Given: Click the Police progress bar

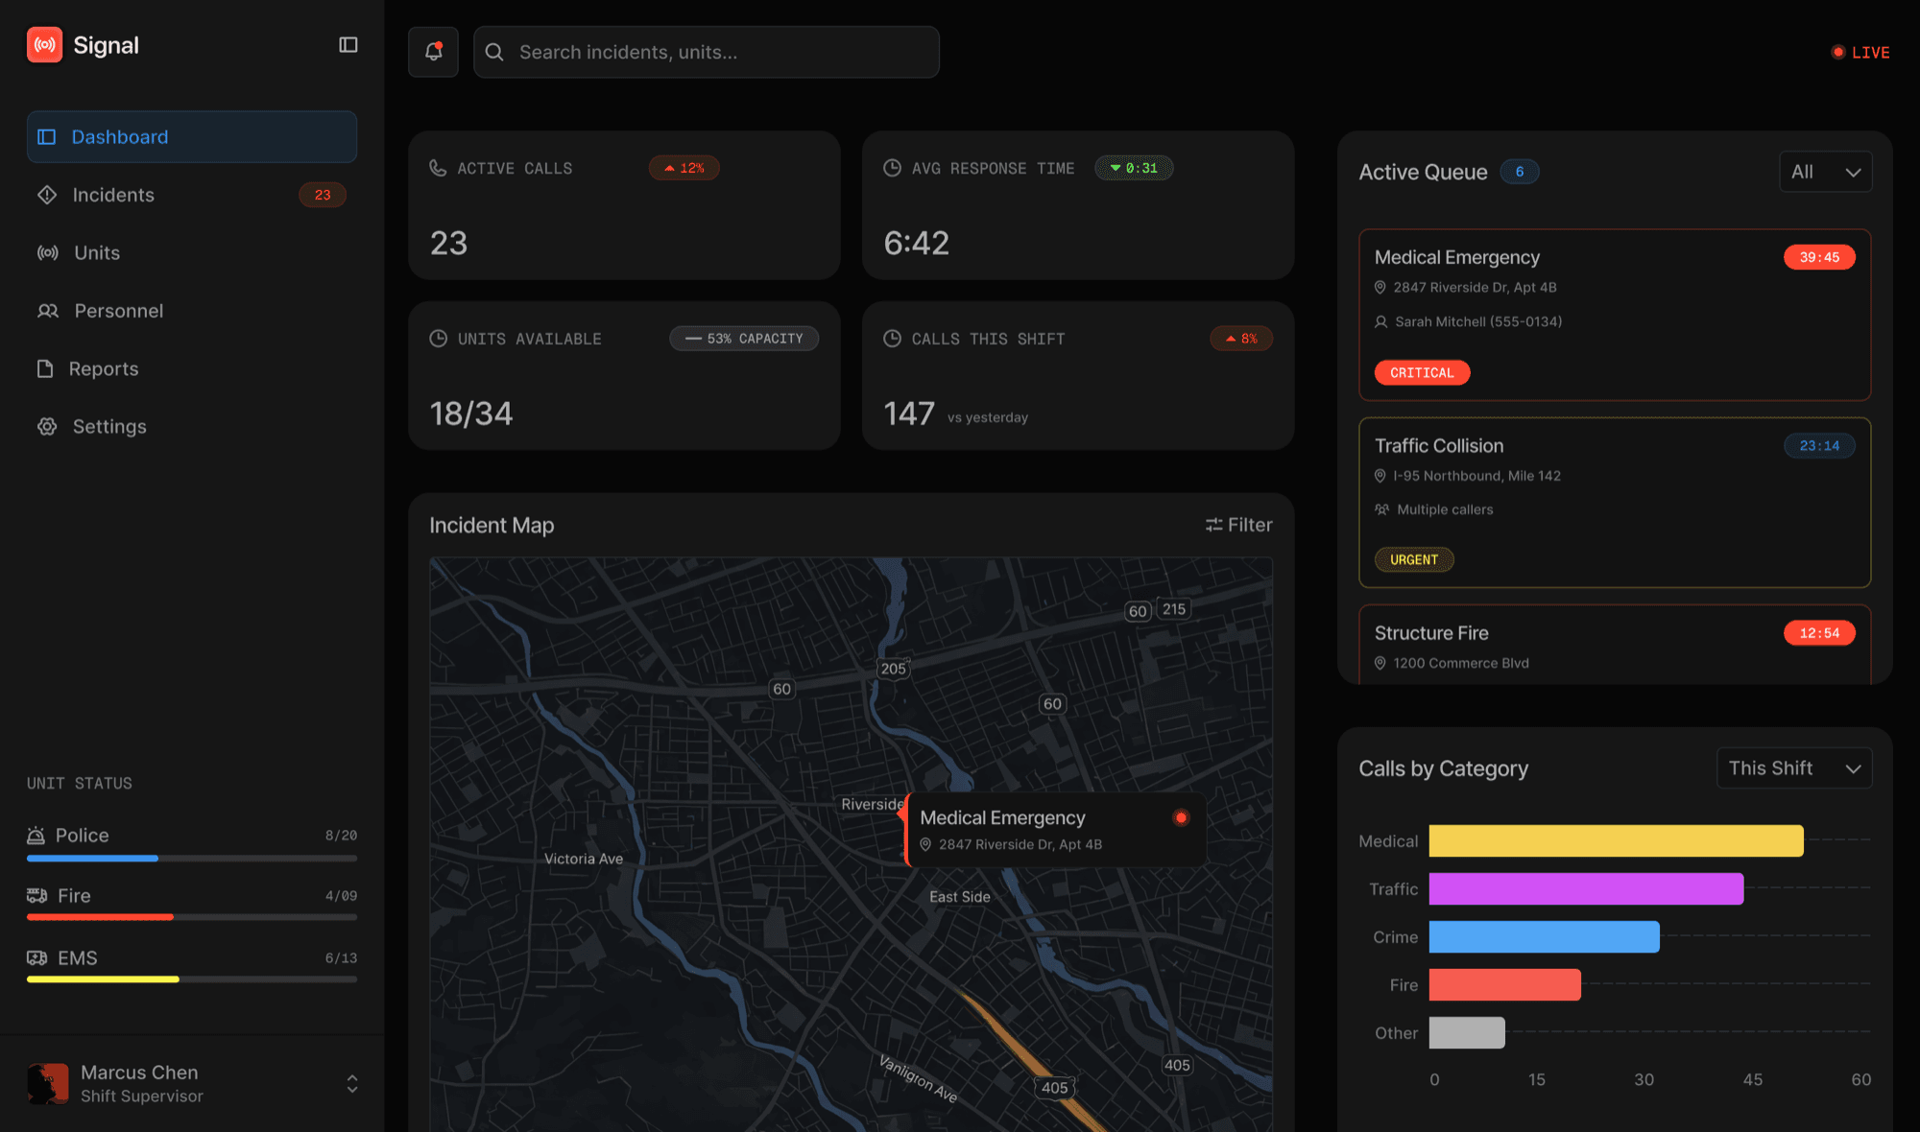Looking at the screenshot, I should (192, 858).
